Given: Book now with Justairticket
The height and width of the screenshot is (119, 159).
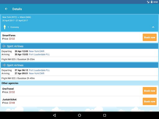Looking at the screenshot, I should tap(150, 101).
